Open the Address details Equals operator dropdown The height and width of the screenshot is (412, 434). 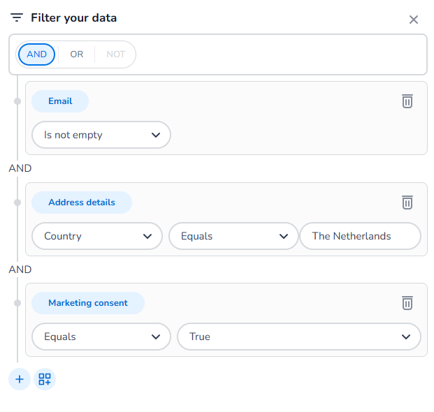tap(233, 236)
